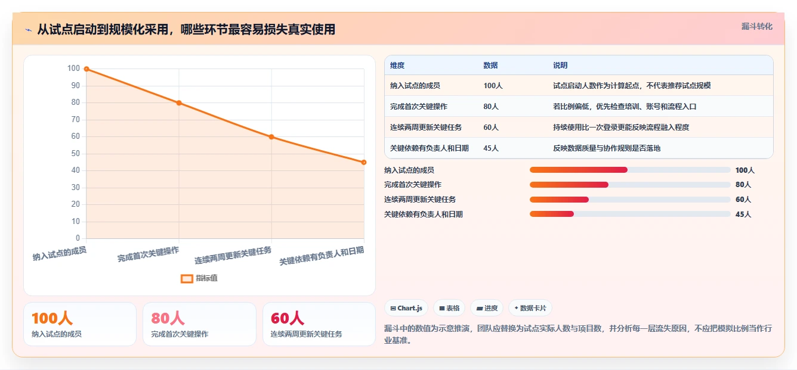Screen dimensions: 797x370
Task: Click the y-axis tick label 0
Action: [x=78, y=238]
